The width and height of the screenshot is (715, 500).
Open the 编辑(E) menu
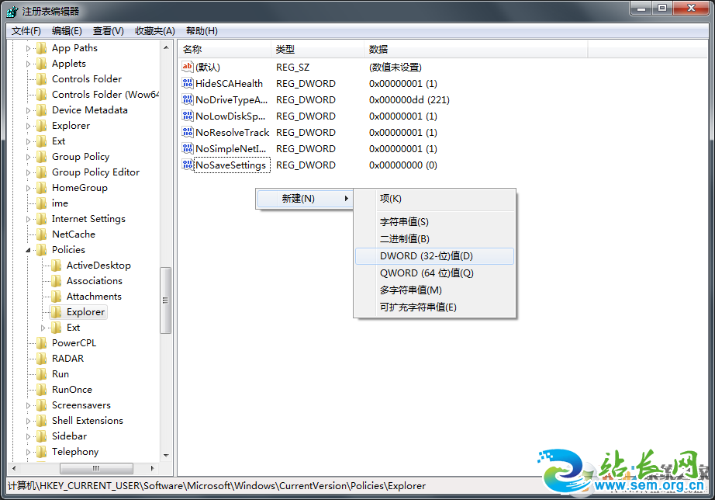(x=67, y=31)
